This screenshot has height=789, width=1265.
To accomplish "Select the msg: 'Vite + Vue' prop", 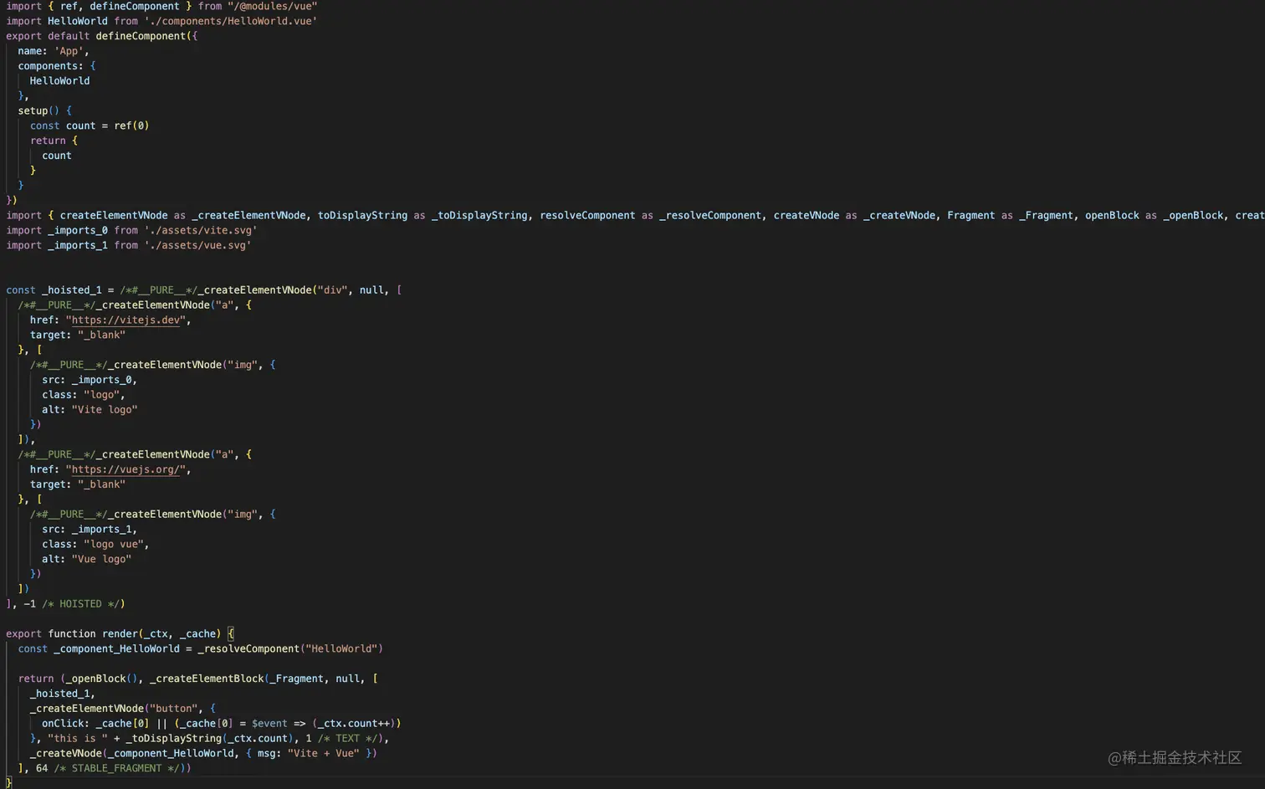I will [x=310, y=753].
